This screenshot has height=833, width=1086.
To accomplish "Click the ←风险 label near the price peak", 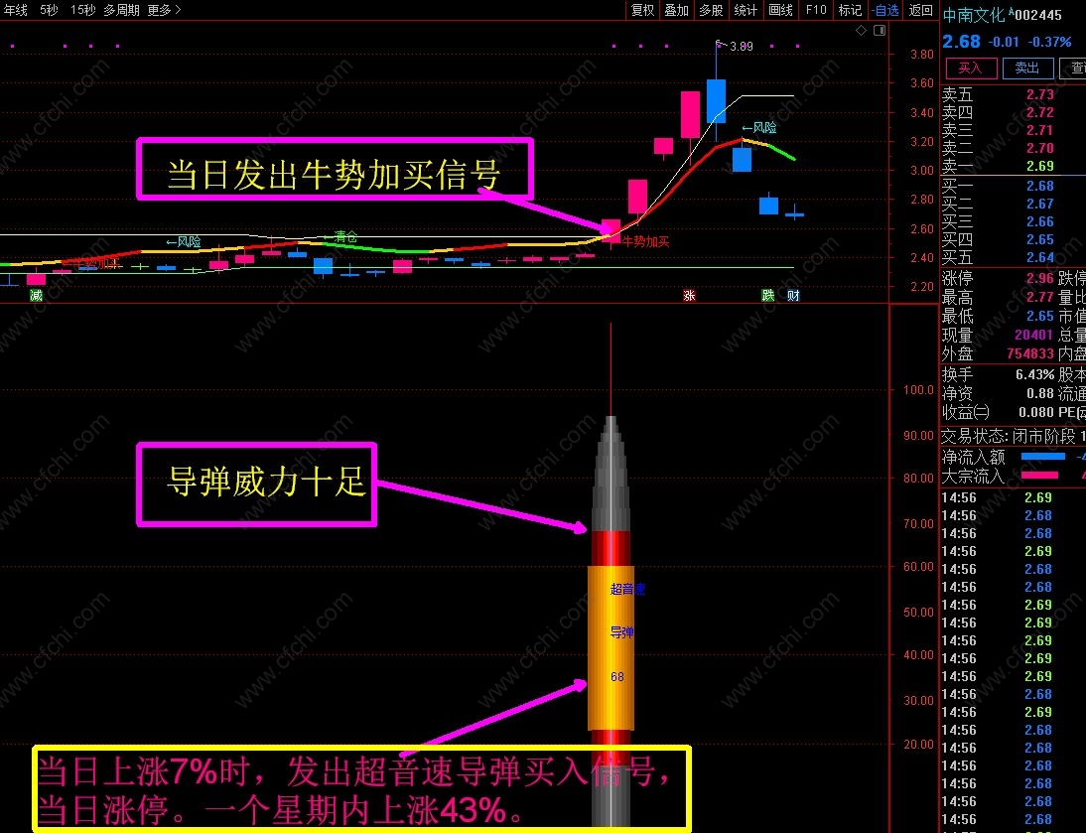I will click(x=759, y=128).
